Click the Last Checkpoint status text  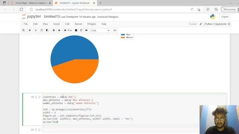tap(78, 17)
